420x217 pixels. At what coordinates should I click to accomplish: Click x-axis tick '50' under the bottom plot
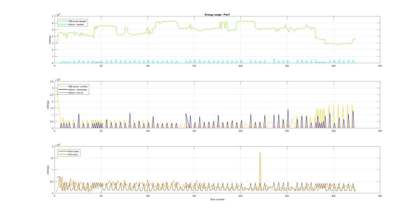tap(101, 196)
